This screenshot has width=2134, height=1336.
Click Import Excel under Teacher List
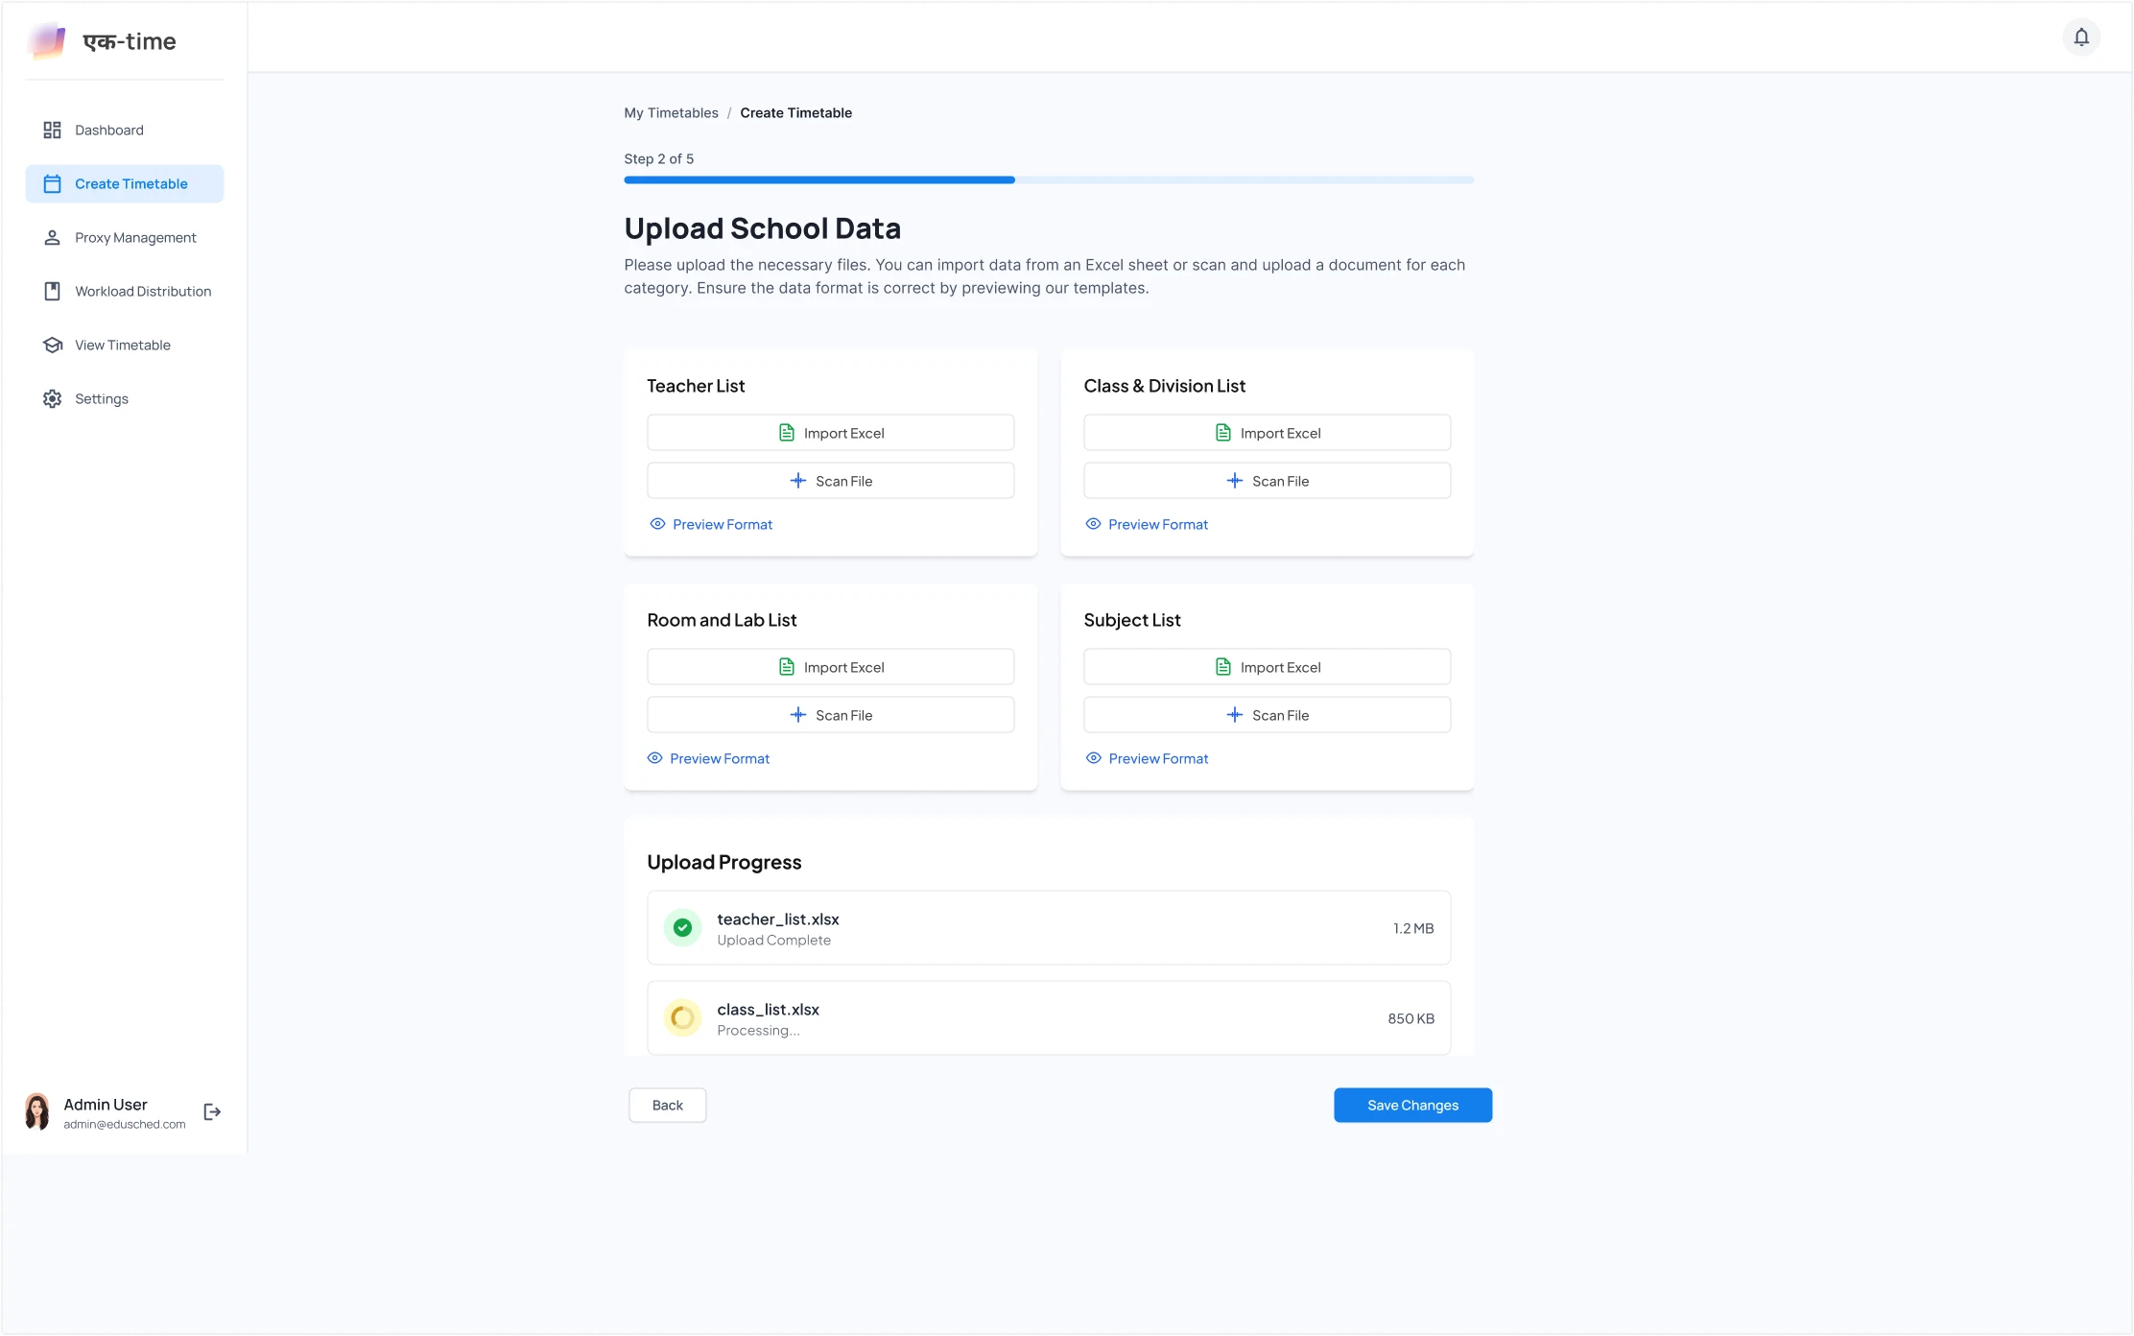tap(830, 433)
